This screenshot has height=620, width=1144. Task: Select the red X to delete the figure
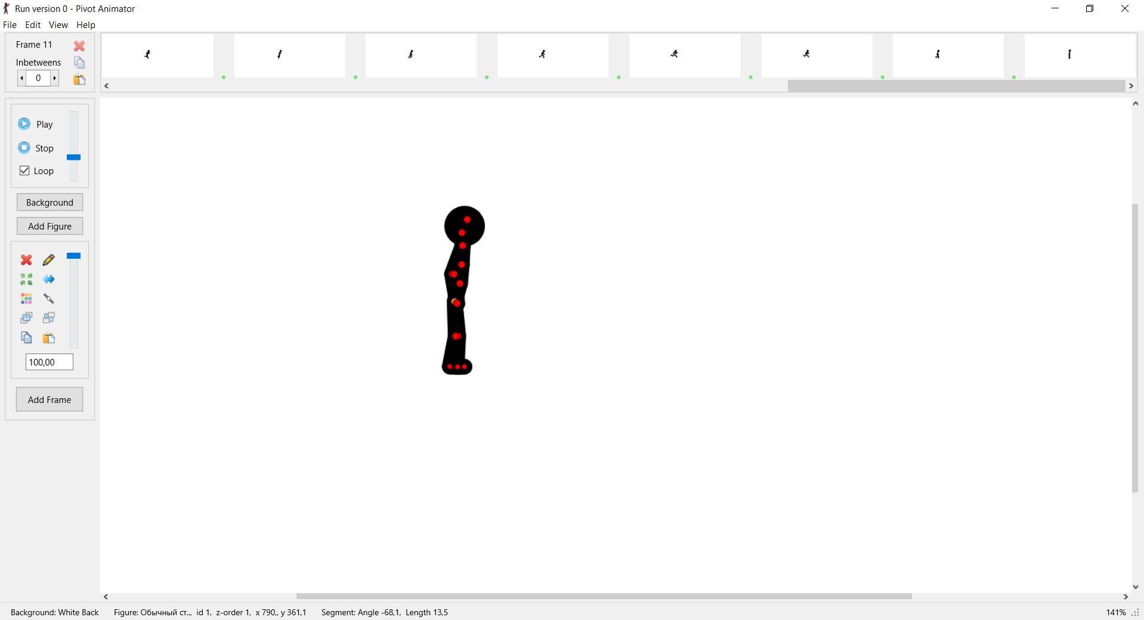(x=26, y=261)
